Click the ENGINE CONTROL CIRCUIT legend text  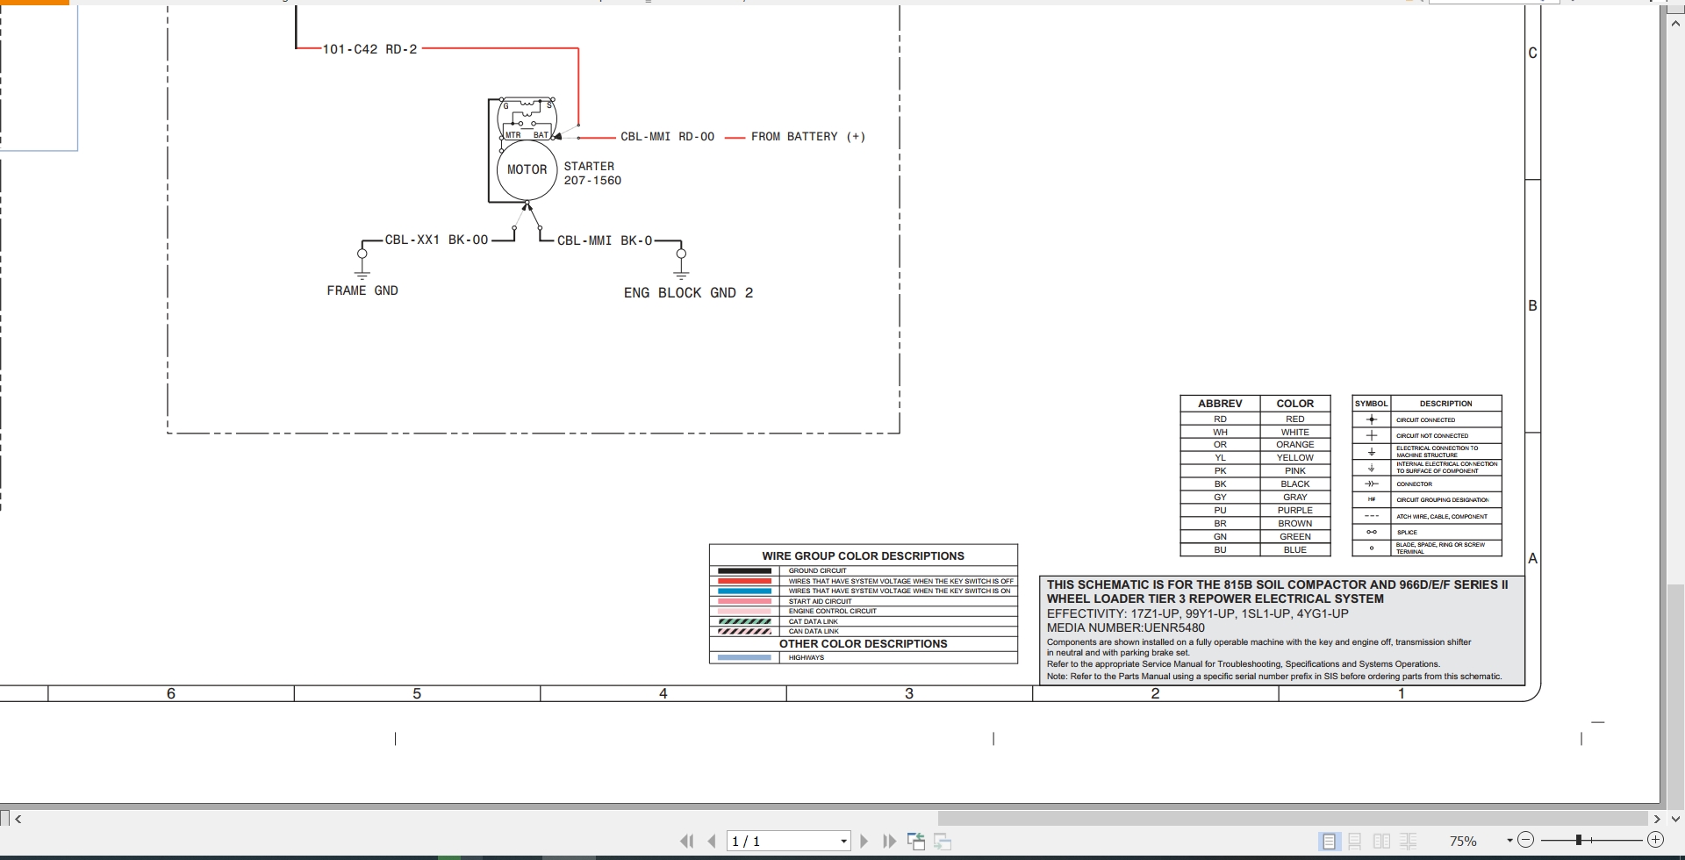click(832, 611)
